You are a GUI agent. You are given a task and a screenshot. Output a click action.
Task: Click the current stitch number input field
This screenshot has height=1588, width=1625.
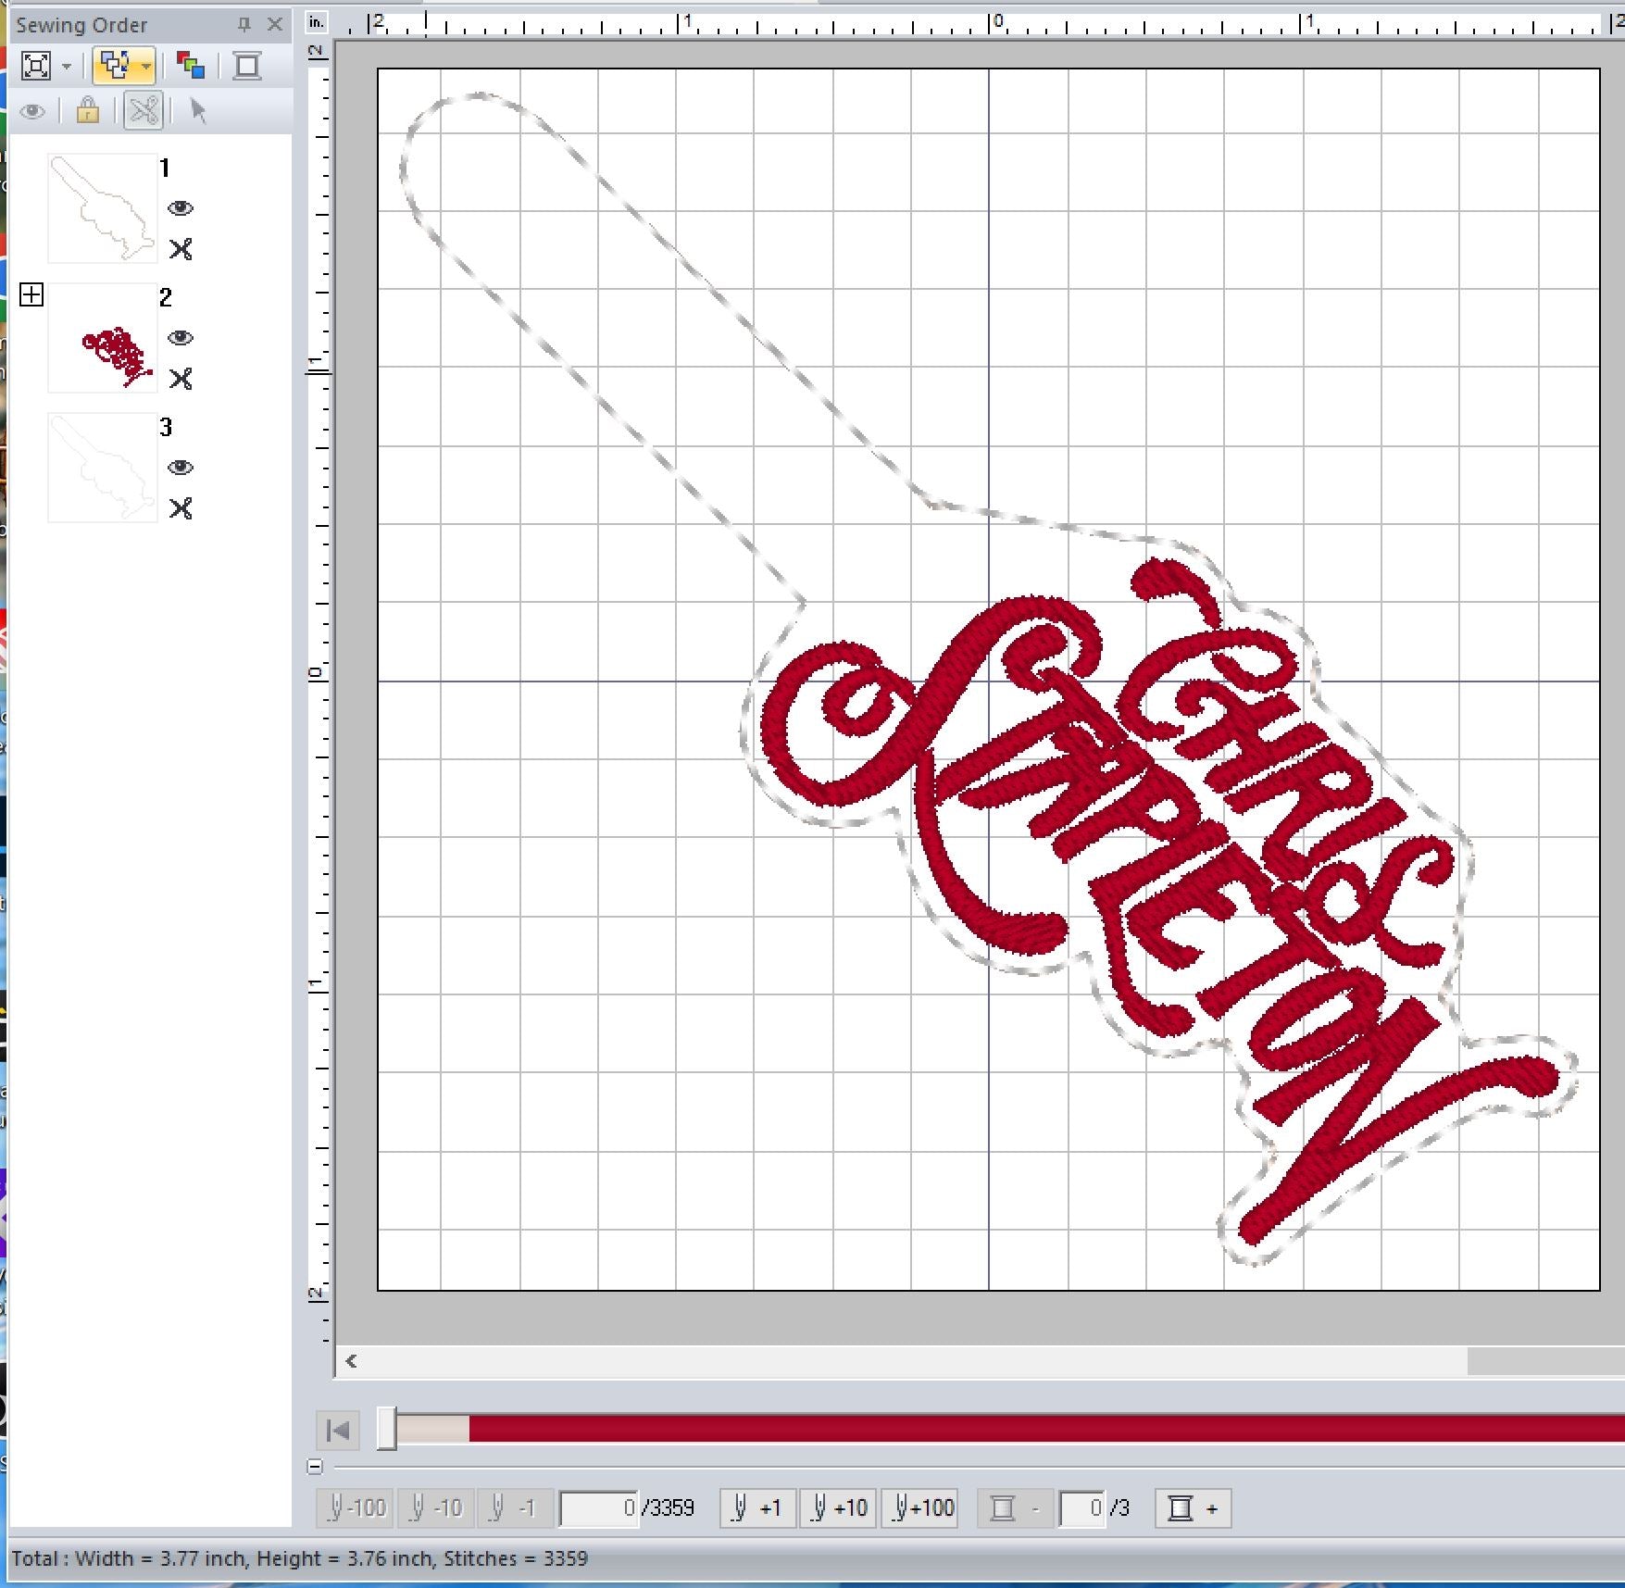tap(598, 1508)
